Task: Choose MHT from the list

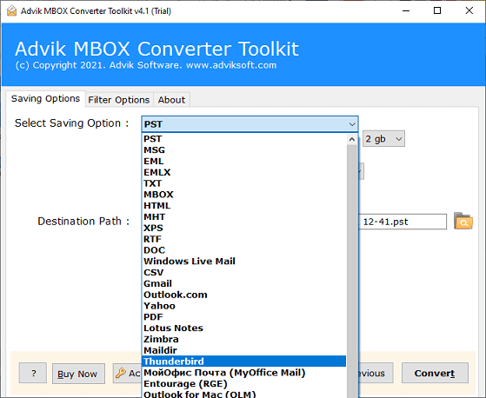Action: tap(244, 216)
